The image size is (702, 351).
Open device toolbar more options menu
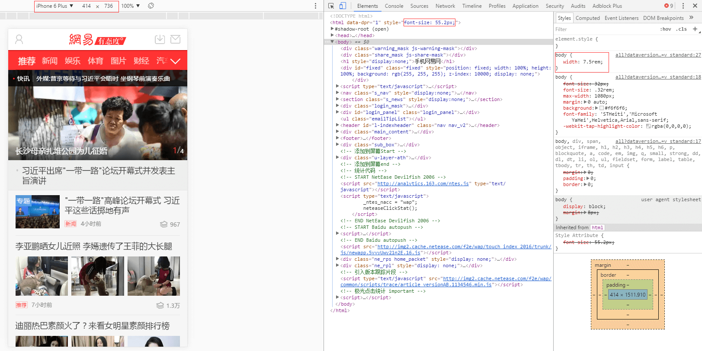pyautogui.click(x=315, y=6)
